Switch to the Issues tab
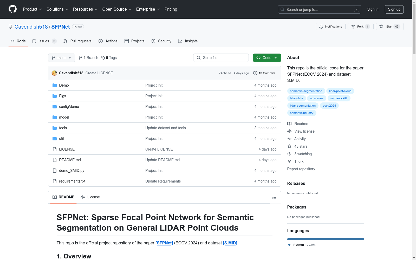Screen dimensions: 416x260 tap(44, 41)
